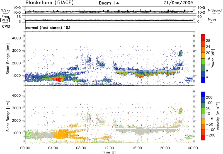
Task: Pick the bright blue bottom segment of Power colorbar
Action: pos(203,80)
